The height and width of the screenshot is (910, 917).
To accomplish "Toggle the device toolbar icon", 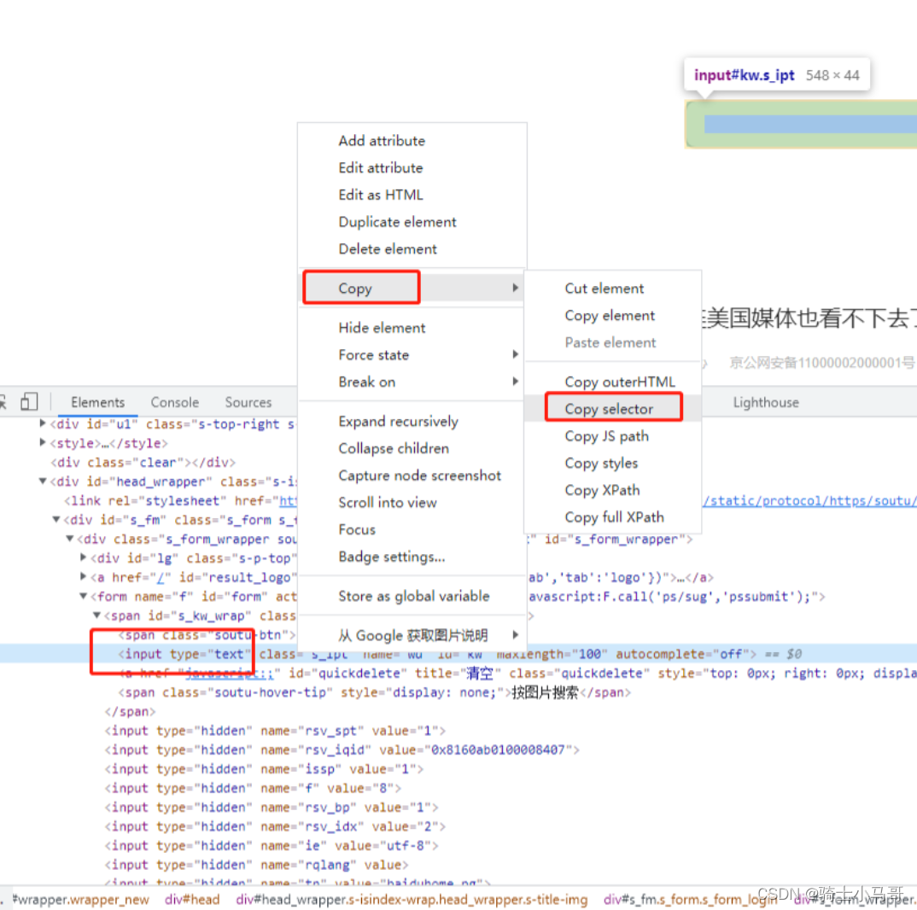I will click(x=29, y=401).
